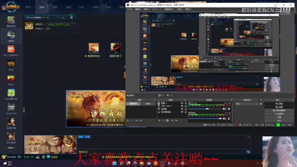Enable Studio Mode button in OBS Controls
297x167 pixels.
[x=279, y=114]
